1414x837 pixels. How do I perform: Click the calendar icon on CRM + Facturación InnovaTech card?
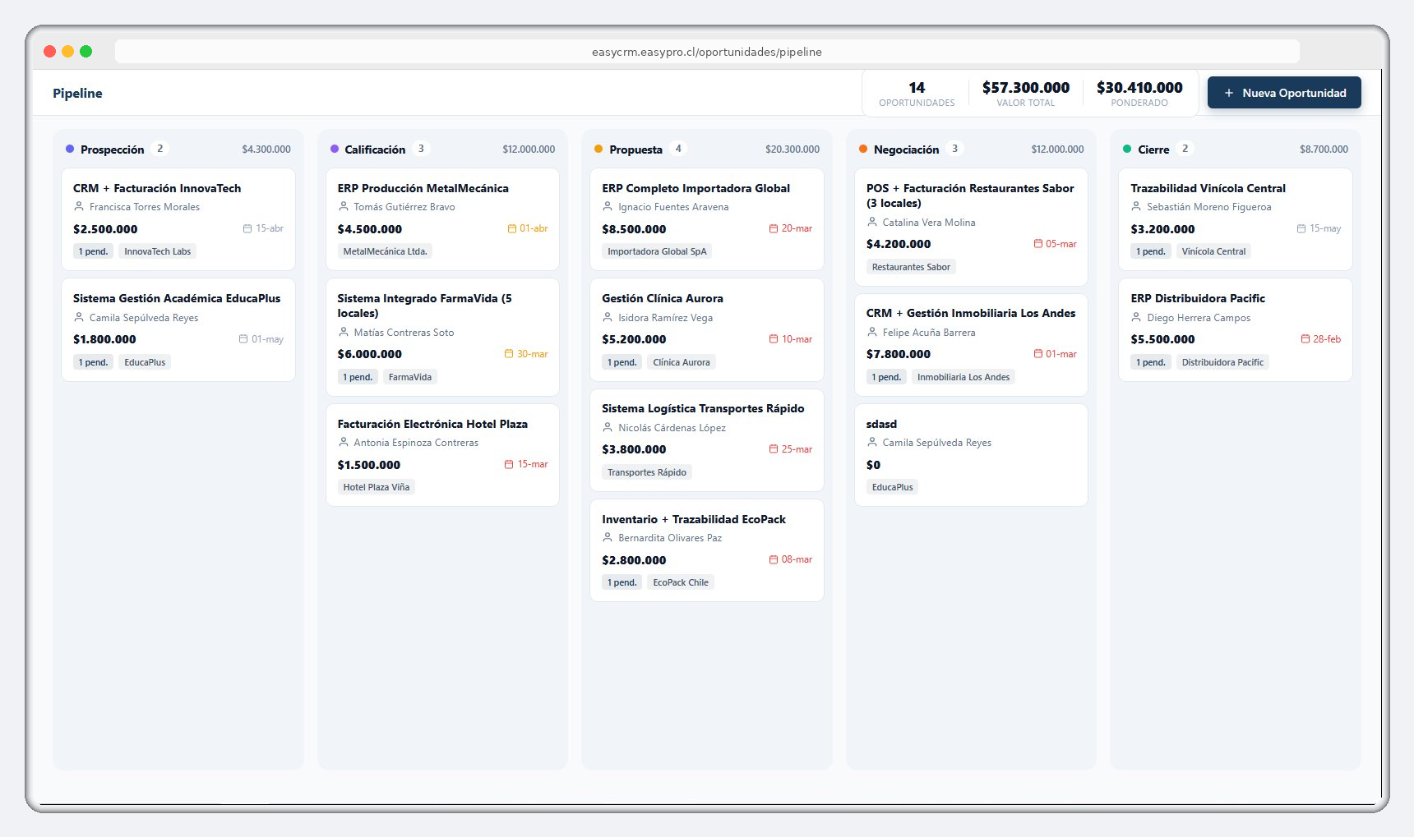click(246, 229)
